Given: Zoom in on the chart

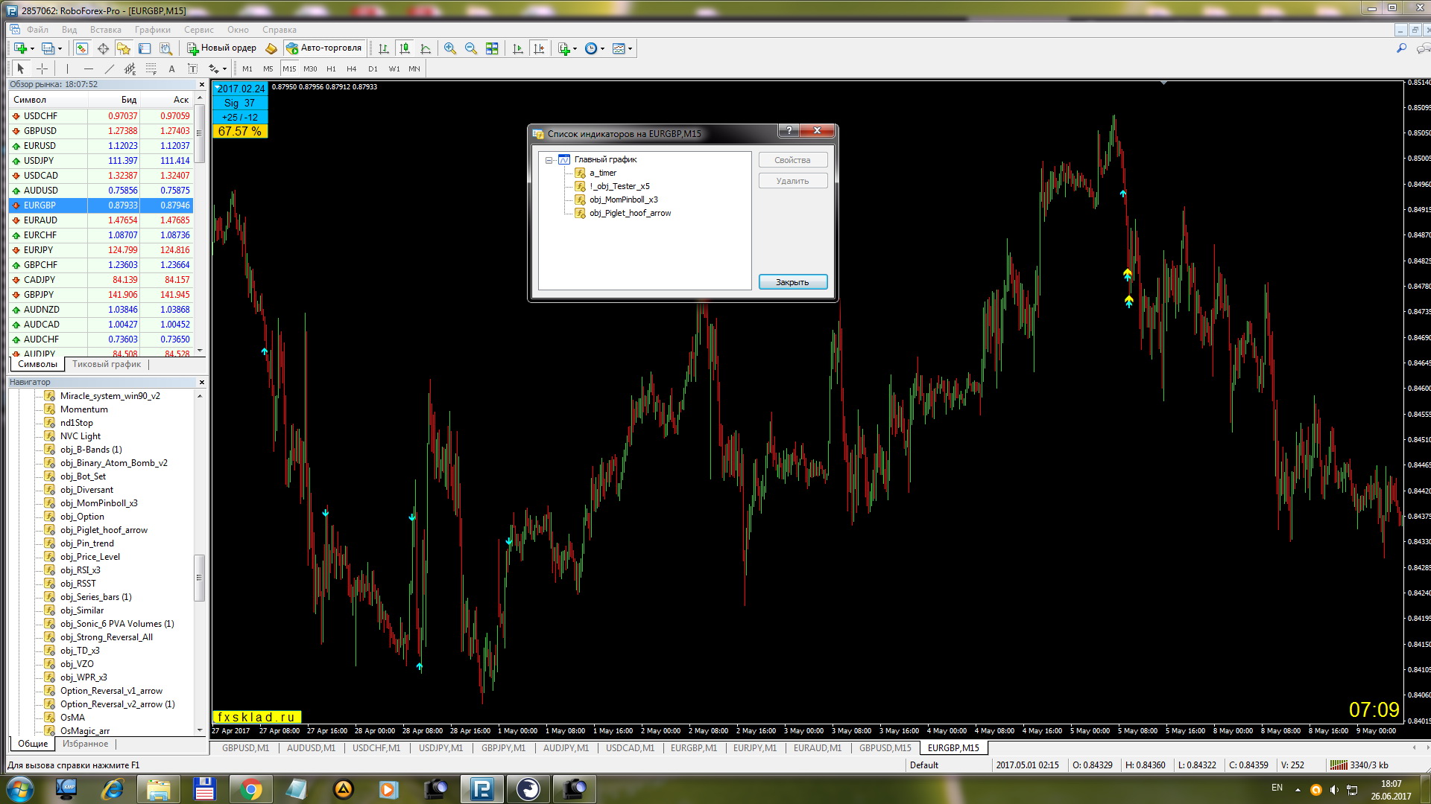Looking at the screenshot, I should pos(450,48).
